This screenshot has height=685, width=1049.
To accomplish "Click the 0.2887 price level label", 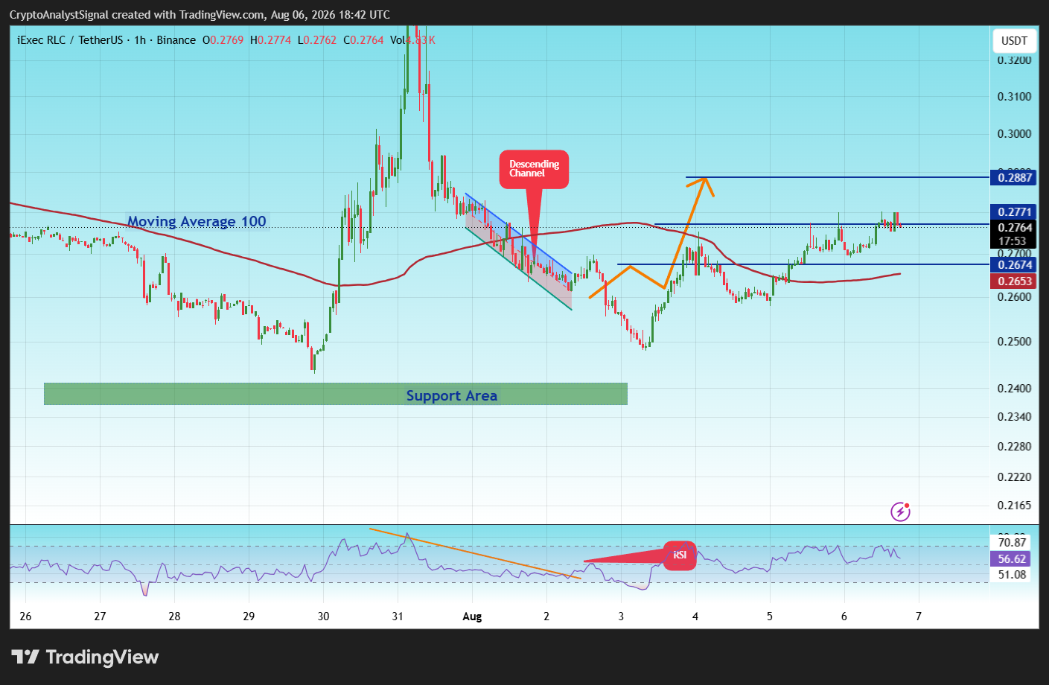I will 1015,177.
